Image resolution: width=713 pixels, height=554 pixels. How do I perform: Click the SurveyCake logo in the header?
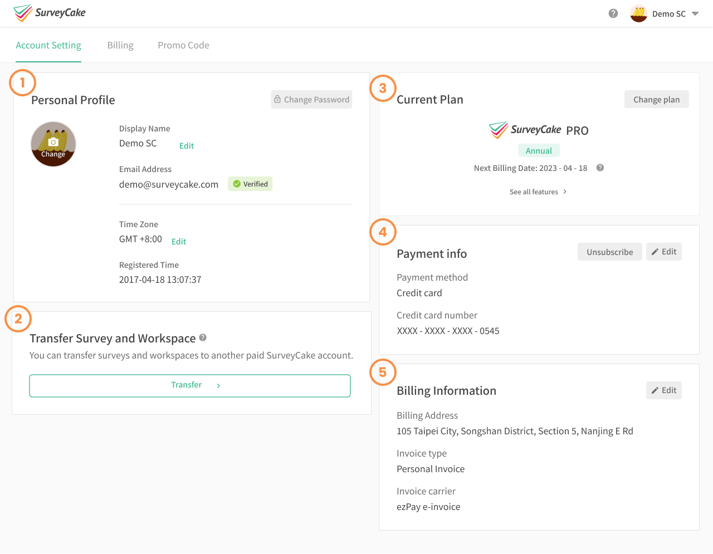point(49,12)
